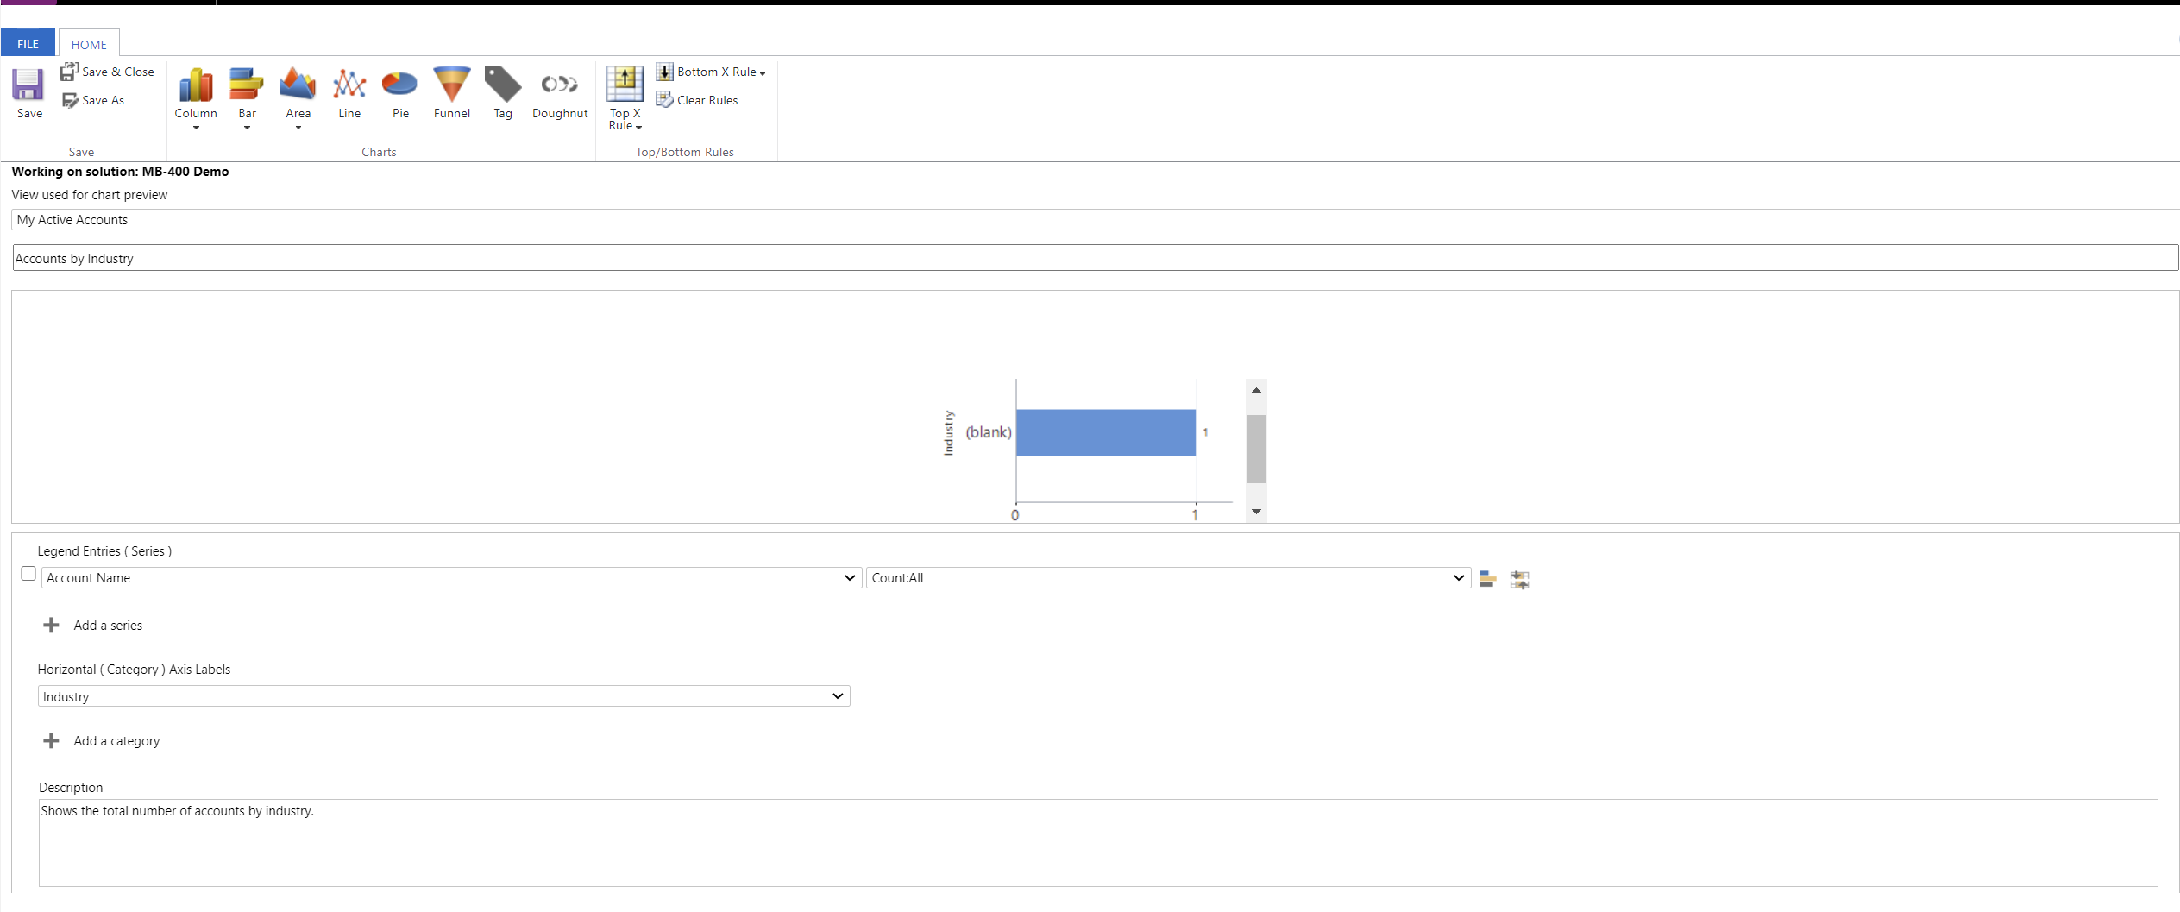The width and height of the screenshot is (2180, 912).
Task: Expand Bar chart dropdown arrow
Action: pyautogui.click(x=247, y=128)
